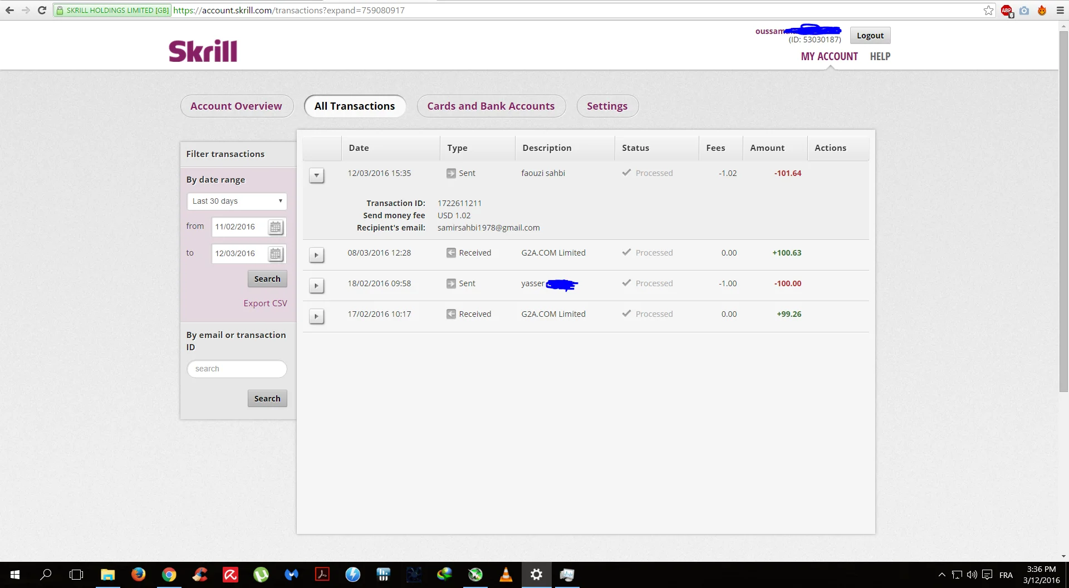Expand the 18/02/2016 sent transaction to yasser
Viewport: 1069px width, 588px height.
point(316,286)
